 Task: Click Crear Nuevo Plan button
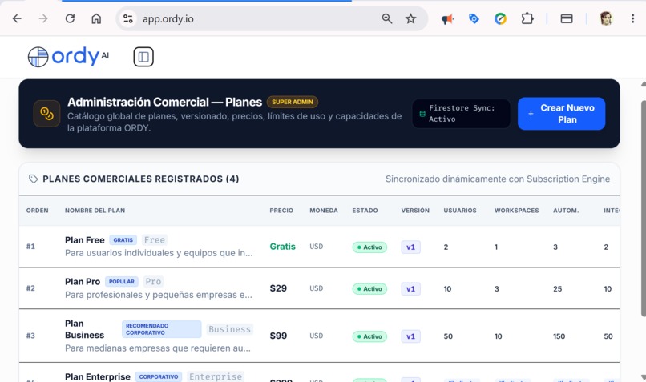561,114
